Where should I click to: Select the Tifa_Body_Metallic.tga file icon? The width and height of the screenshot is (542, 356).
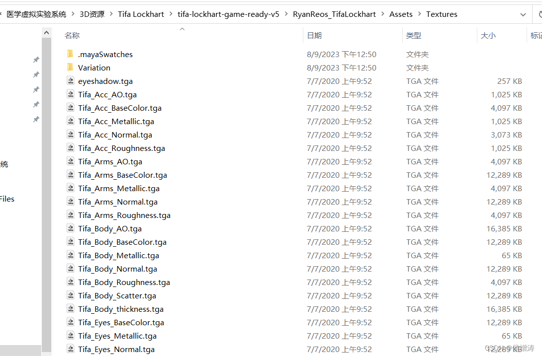pyautogui.click(x=71, y=255)
